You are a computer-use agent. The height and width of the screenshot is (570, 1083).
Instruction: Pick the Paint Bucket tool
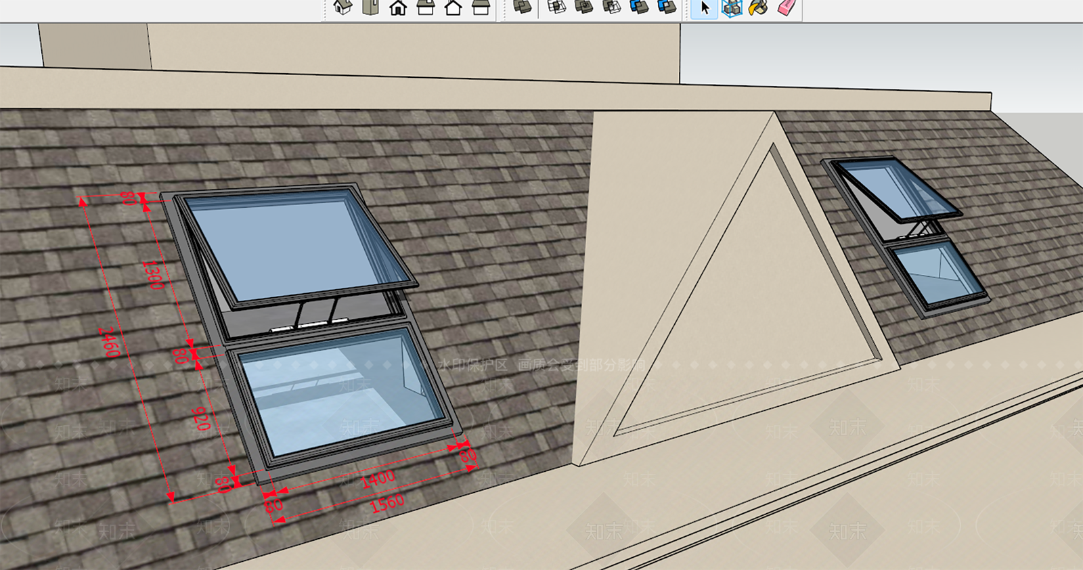pyautogui.click(x=758, y=8)
